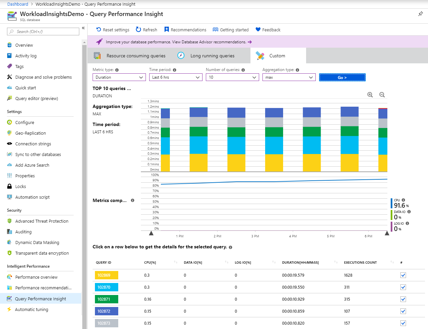This screenshot has width=428, height=329.
Task: Click the zoom out magnifier icon
Action: (x=382, y=95)
